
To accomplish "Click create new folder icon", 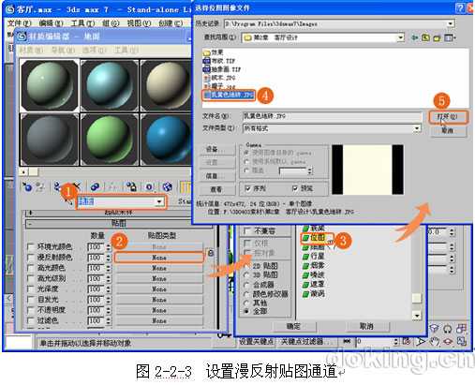I will tap(437, 38).
